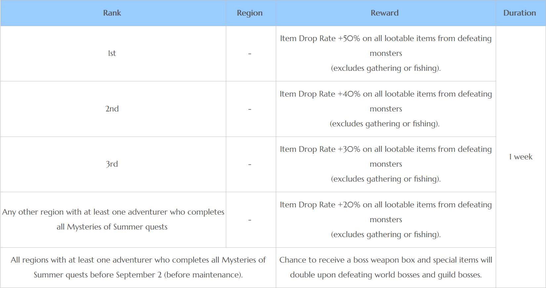The width and height of the screenshot is (546, 288).
Task: Select the Item Drop Rate +20% reward cell
Action: point(386,220)
